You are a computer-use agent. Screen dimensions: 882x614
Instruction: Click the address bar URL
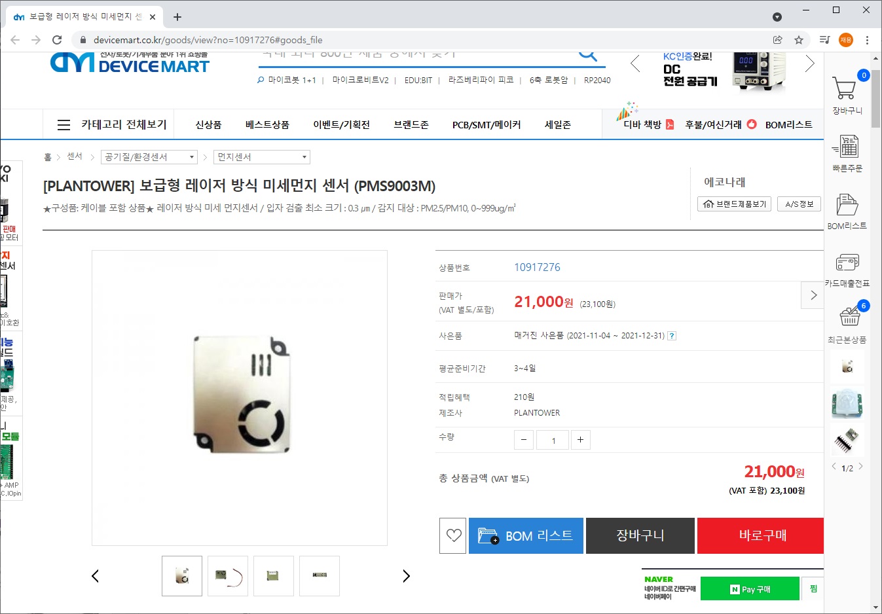(x=208, y=40)
